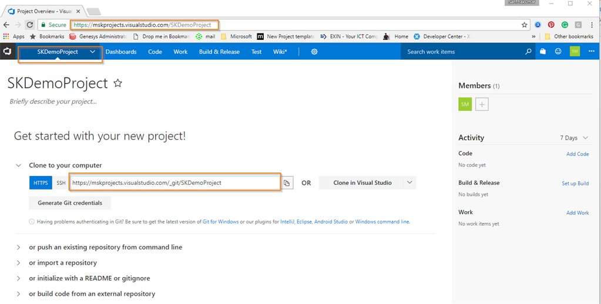Viewport: 601px width, 304px height.
Task: Click the Grammarly extension icon
Action: (x=565, y=25)
